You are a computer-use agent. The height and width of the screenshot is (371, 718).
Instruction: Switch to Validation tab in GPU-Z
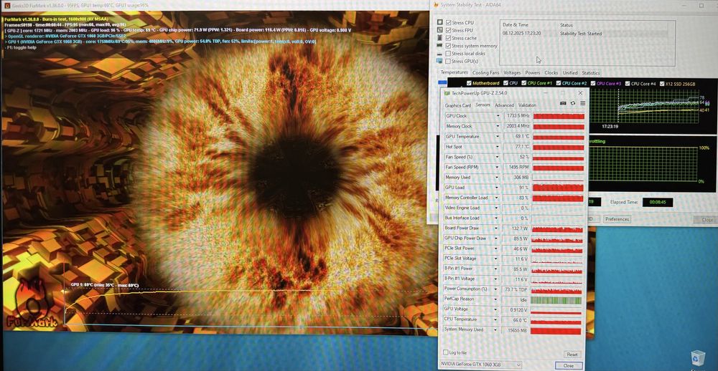pyautogui.click(x=527, y=105)
